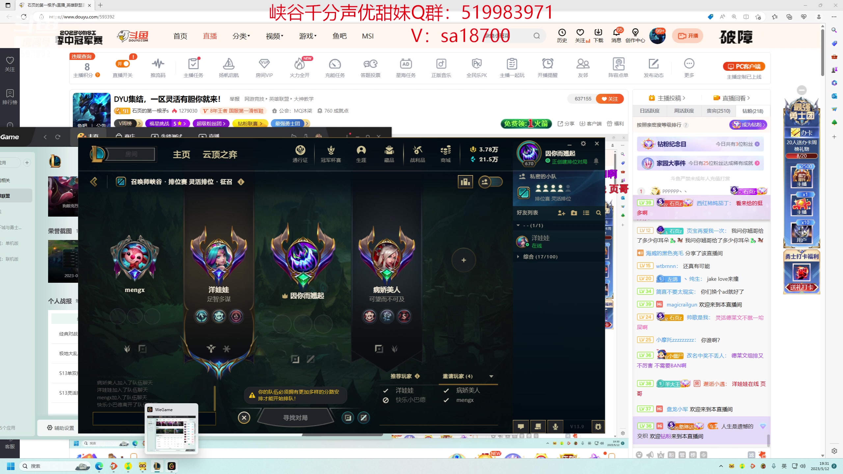This screenshot has width=843, height=474.
Task: Search the friends list
Action: point(598,213)
